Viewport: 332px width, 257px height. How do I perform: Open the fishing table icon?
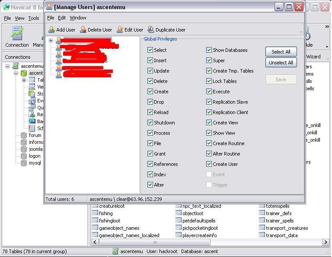click(95, 213)
